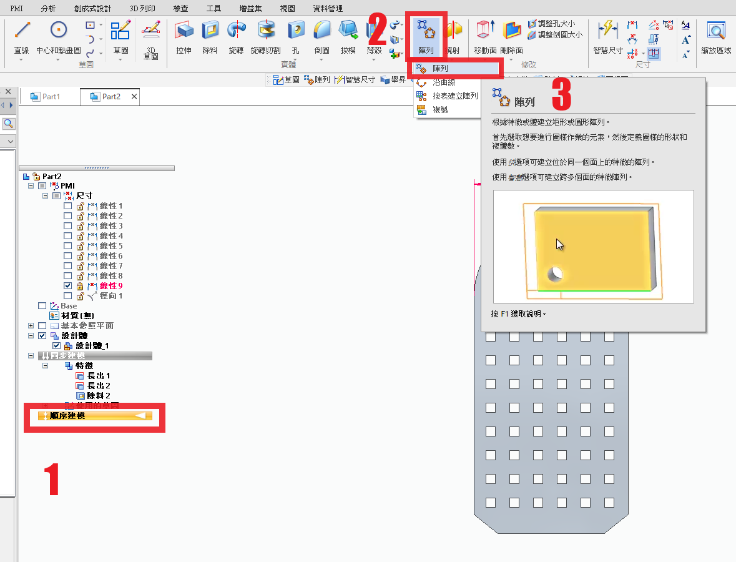Screen dimensions: 736x562
Task: Toggle checkbox for 線性 1 dimension
Action: (x=67, y=205)
